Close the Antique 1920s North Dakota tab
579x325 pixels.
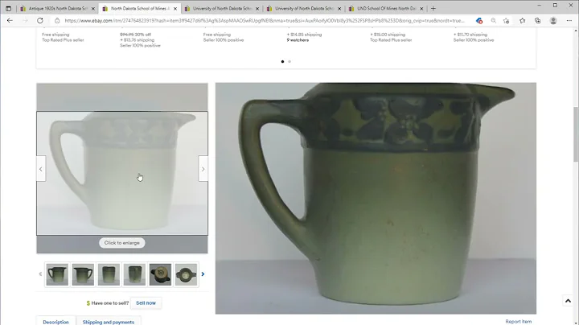point(93,8)
